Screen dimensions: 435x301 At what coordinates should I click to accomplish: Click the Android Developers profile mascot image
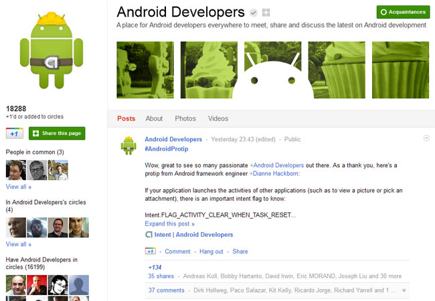tap(52, 50)
